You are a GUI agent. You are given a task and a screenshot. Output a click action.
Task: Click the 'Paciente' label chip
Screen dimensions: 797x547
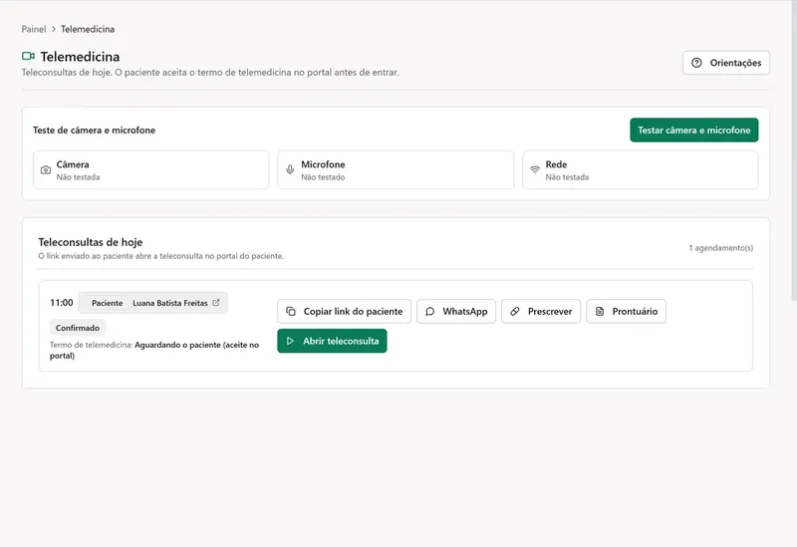[x=108, y=303]
